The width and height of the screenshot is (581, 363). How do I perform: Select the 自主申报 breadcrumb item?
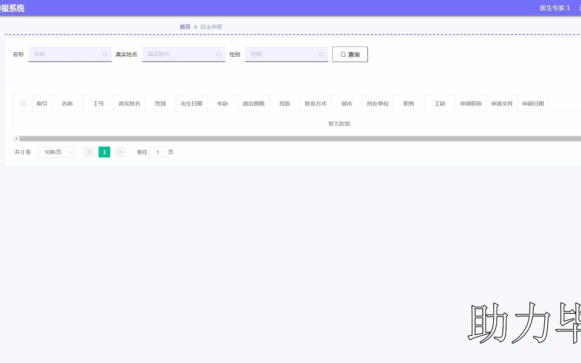[x=211, y=27]
